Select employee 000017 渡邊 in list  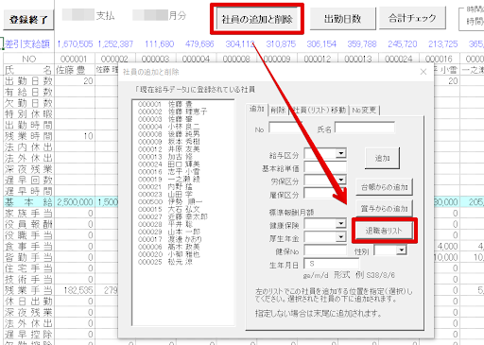click(169, 239)
